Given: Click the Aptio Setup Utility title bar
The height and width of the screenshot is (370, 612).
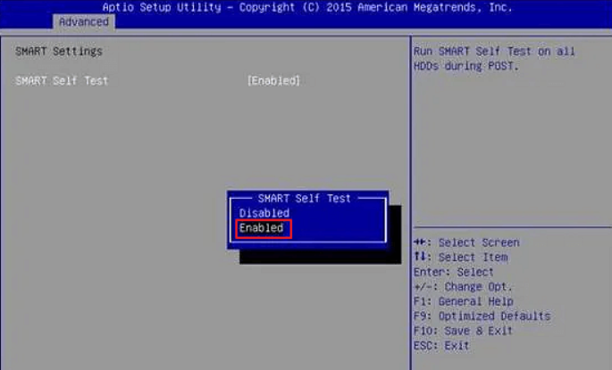Looking at the screenshot, I should [307, 7].
